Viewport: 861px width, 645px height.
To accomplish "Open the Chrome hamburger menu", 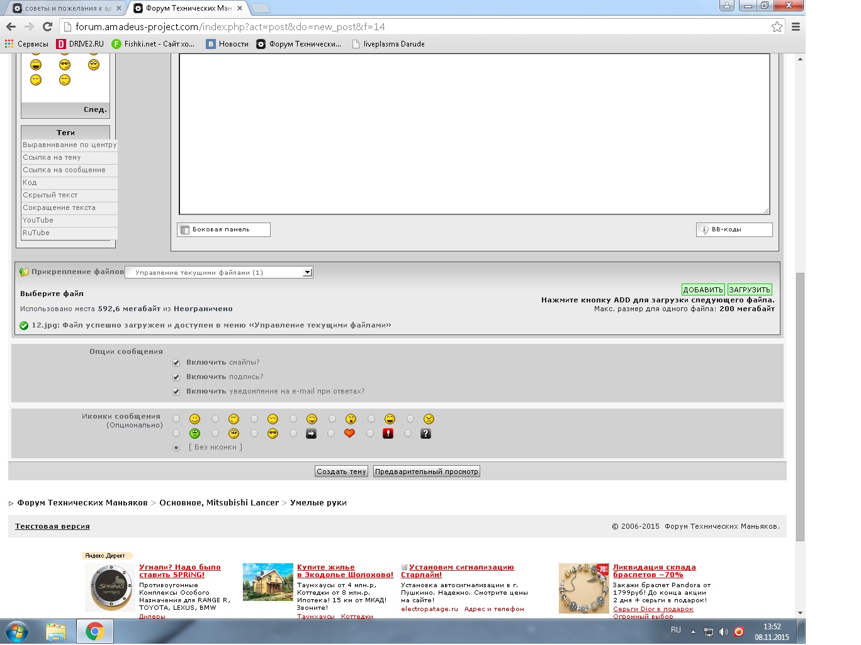I will pos(796,26).
